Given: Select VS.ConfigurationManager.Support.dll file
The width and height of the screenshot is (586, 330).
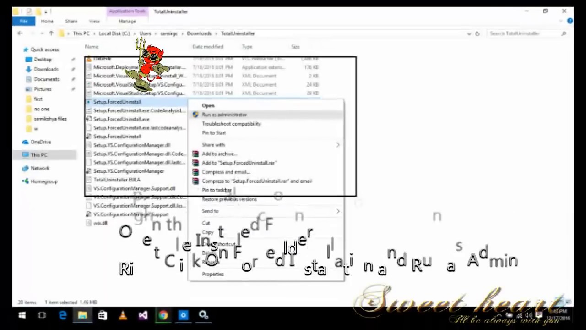Looking at the screenshot, I should click(134, 188).
